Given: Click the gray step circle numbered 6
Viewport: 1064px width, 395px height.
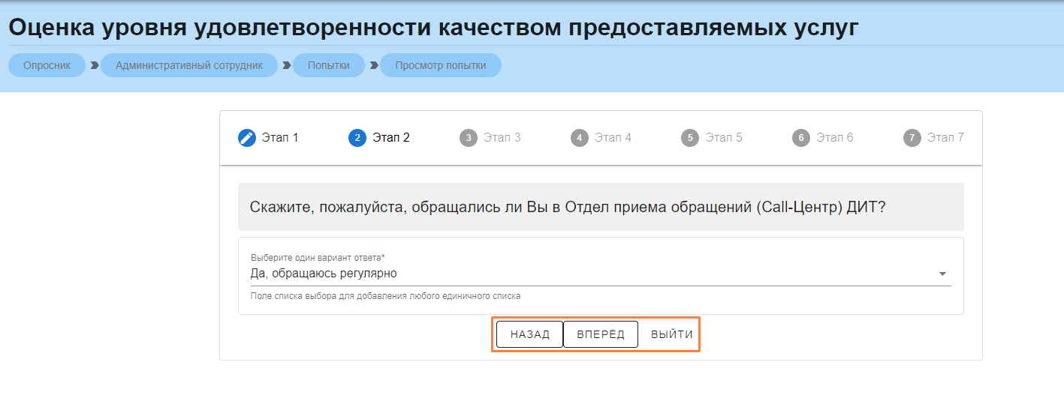Looking at the screenshot, I should (x=801, y=138).
